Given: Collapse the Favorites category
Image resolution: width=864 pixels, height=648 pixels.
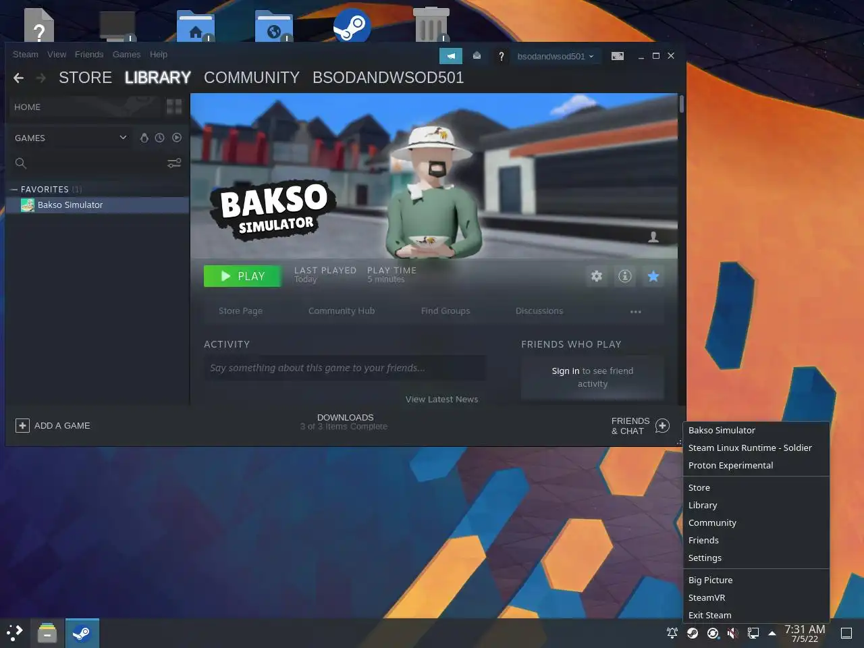Looking at the screenshot, I should pyautogui.click(x=13, y=190).
